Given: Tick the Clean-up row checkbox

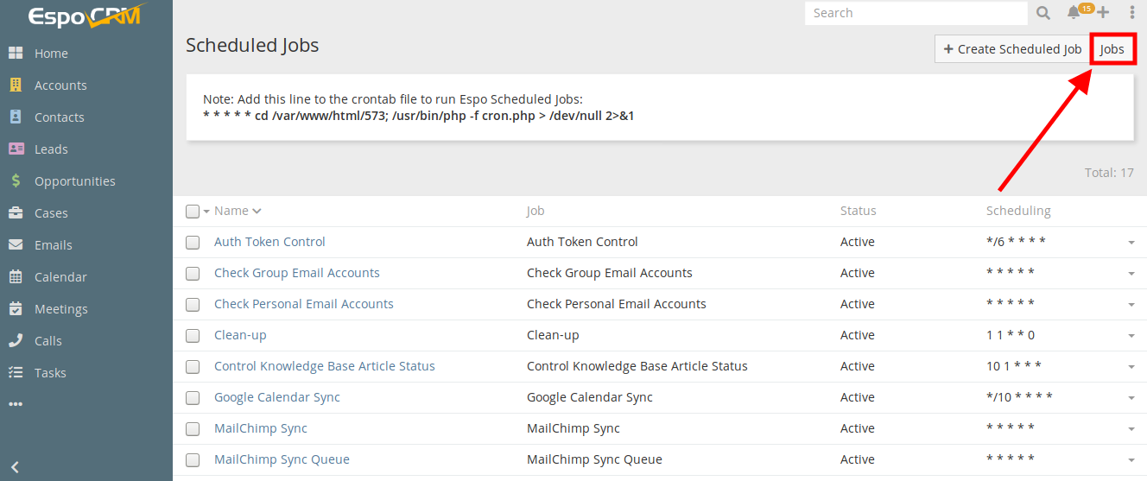Looking at the screenshot, I should 193,336.
